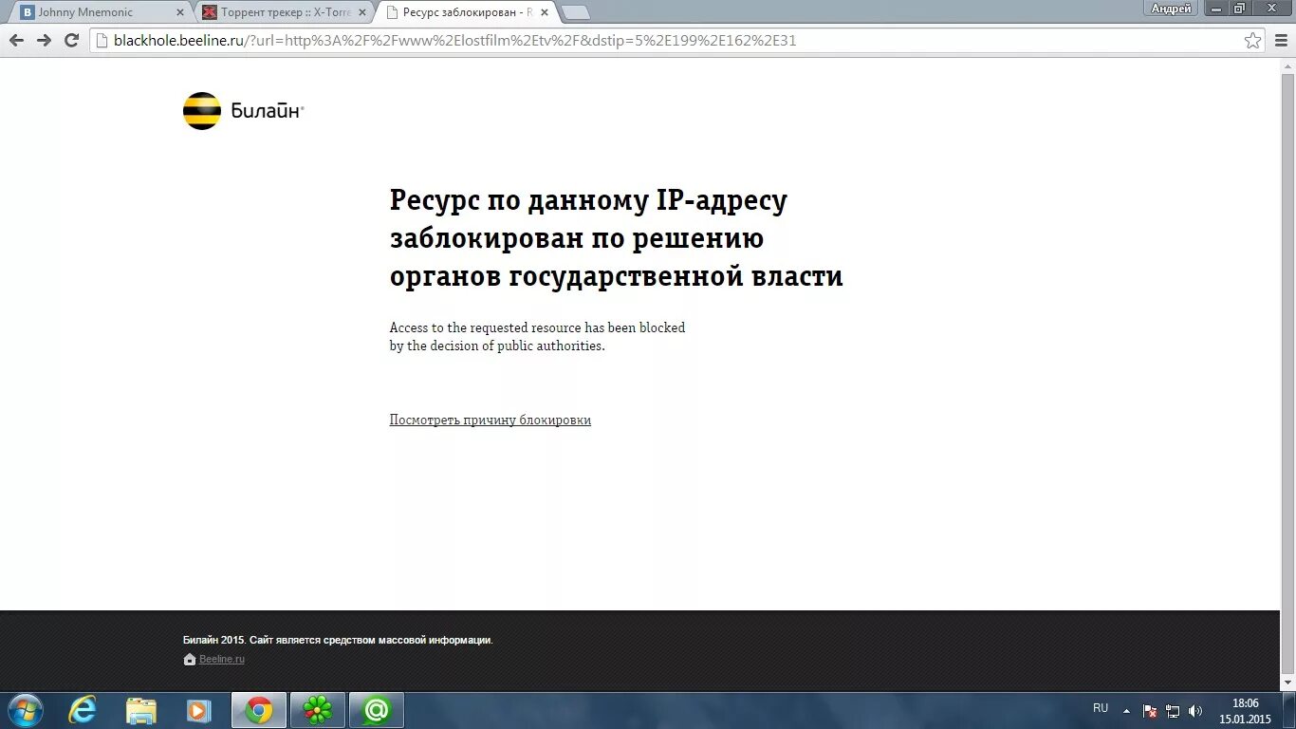This screenshot has width=1296, height=729.
Task: Open the Mail.ru Agent taskbar icon
Action: click(x=376, y=710)
